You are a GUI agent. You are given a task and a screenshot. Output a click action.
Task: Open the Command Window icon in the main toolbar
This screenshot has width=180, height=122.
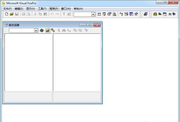pos(99,14)
